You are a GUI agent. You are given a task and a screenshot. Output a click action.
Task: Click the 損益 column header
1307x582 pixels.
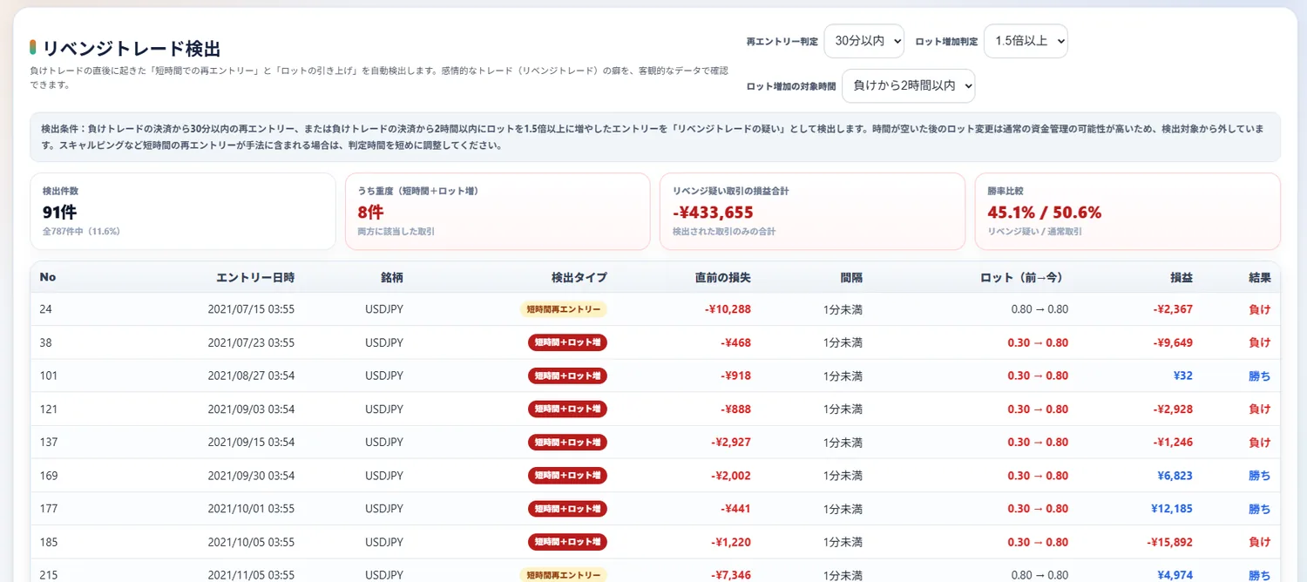click(1182, 277)
